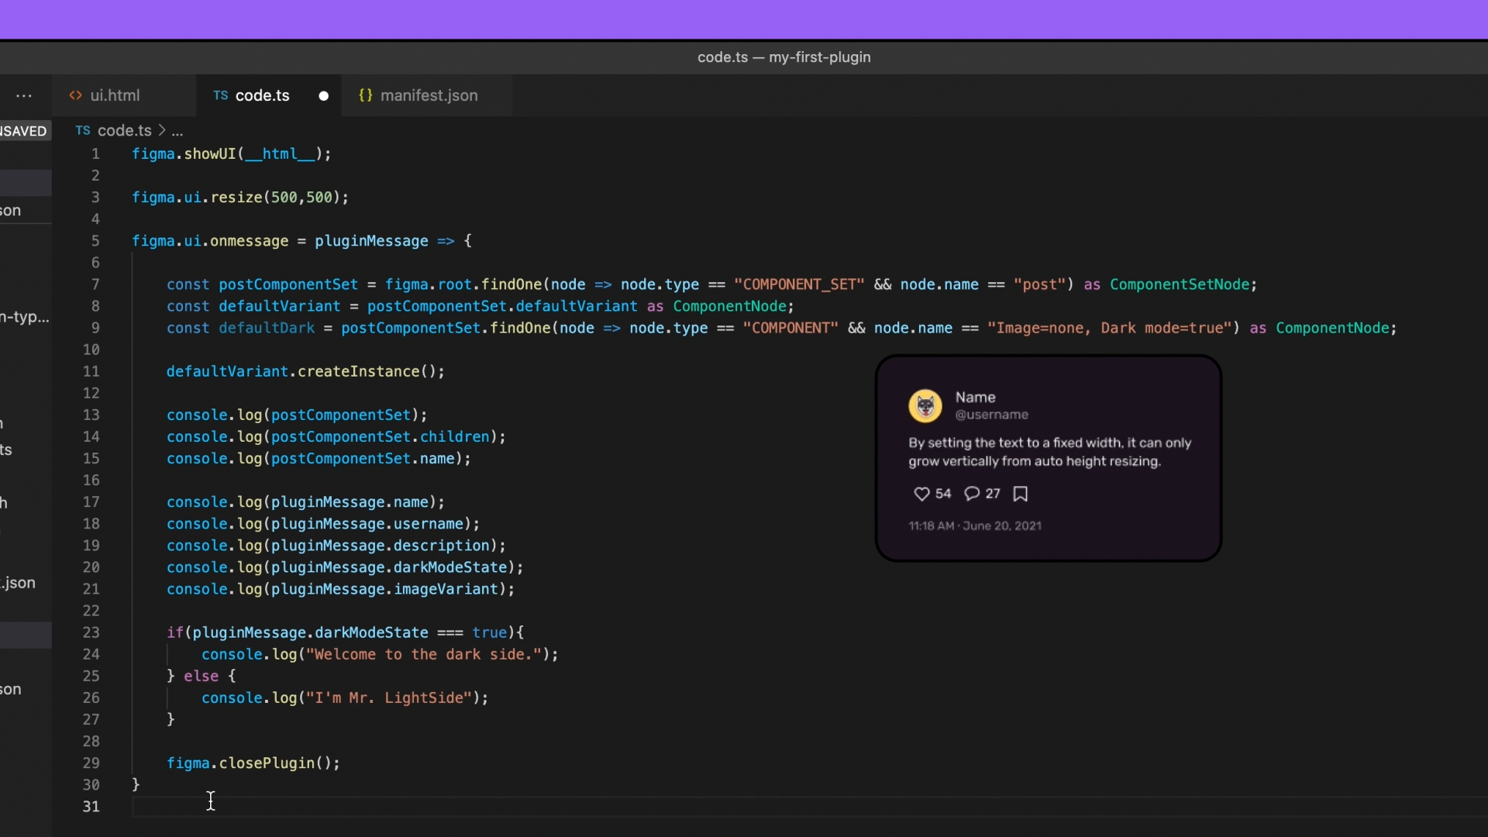Click the "Welcome to the dark side." string
1488x837 pixels.
(x=424, y=654)
